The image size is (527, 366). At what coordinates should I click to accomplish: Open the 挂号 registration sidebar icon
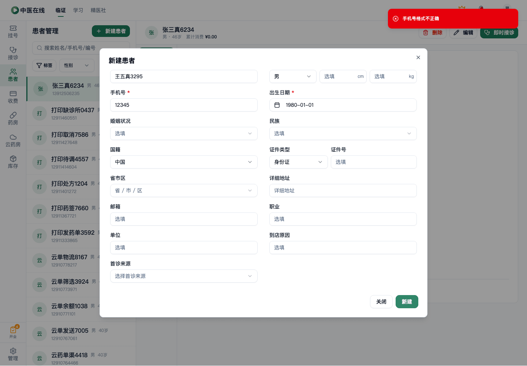(x=13, y=32)
